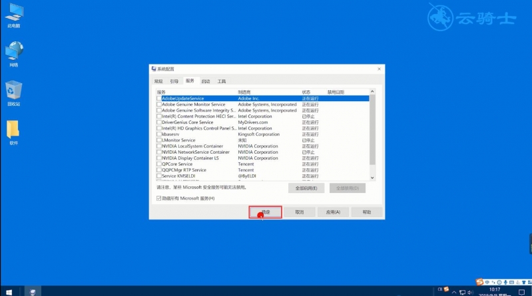Viewport: 532px width, 296px height.
Task: Check the Adobe Genuine Monitor Service checkbox
Action: coord(158,104)
